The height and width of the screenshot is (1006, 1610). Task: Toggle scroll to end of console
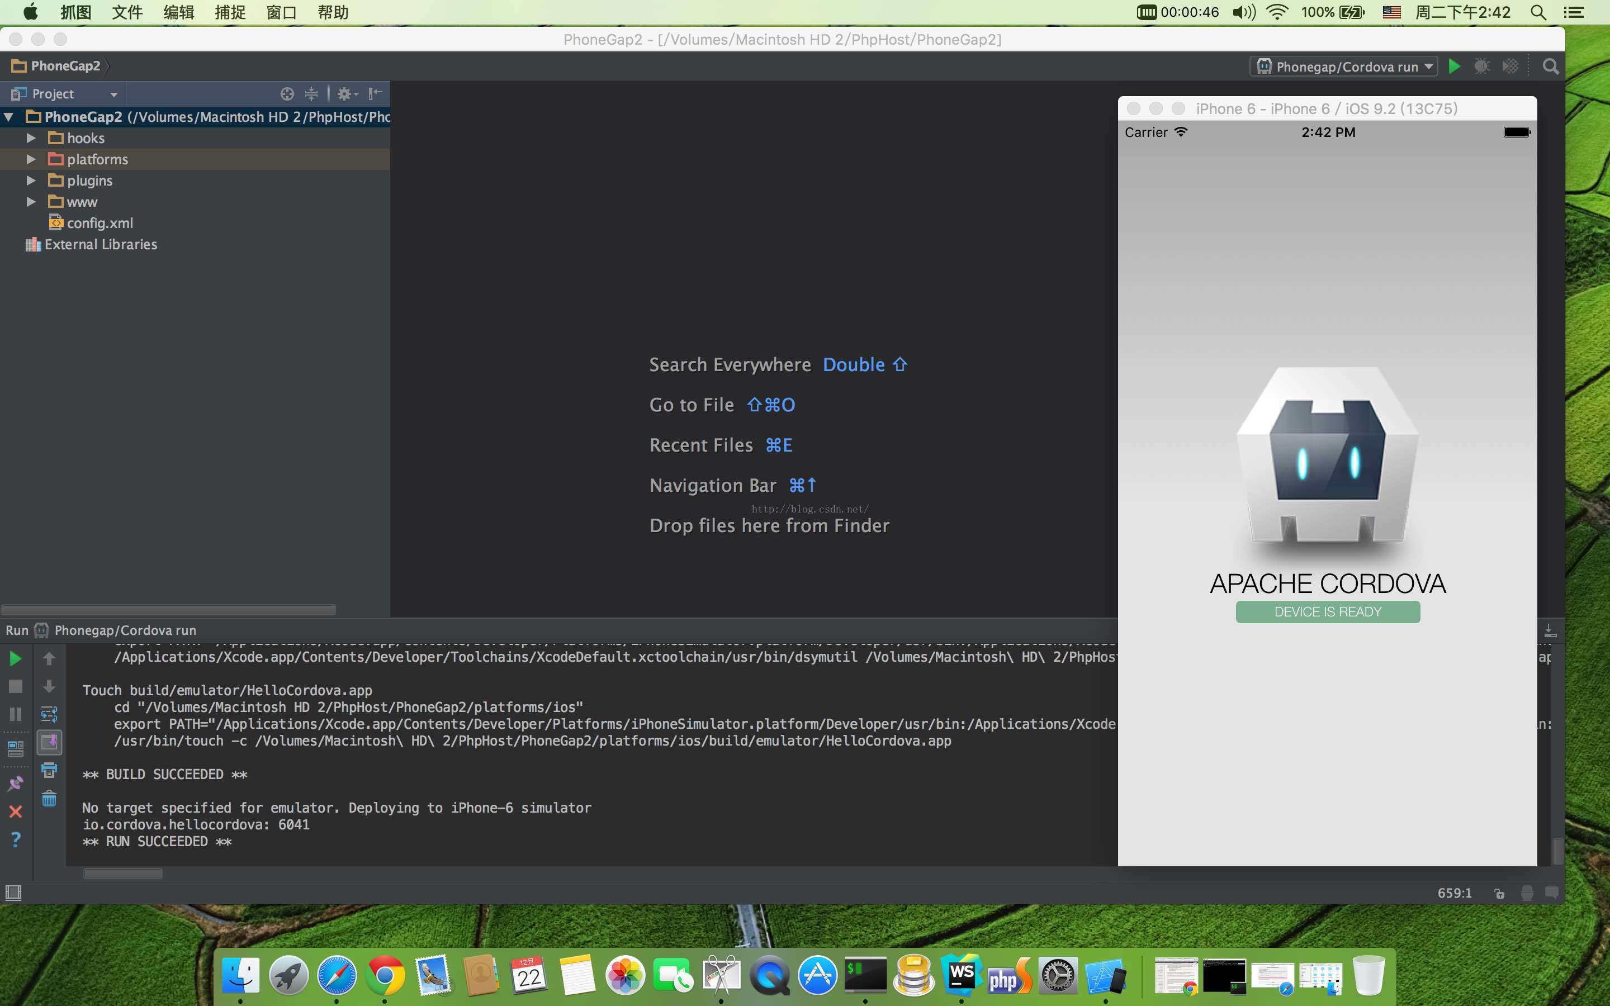[49, 743]
